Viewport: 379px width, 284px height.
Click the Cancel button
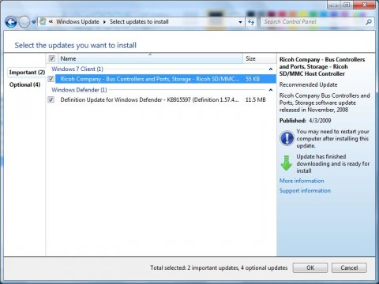(349, 267)
